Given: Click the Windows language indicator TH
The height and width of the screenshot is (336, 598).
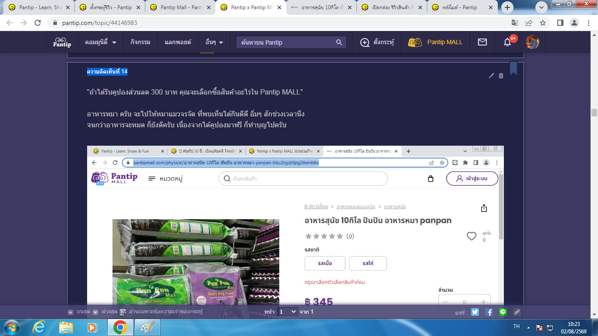Looking at the screenshot, I should [516, 327].
